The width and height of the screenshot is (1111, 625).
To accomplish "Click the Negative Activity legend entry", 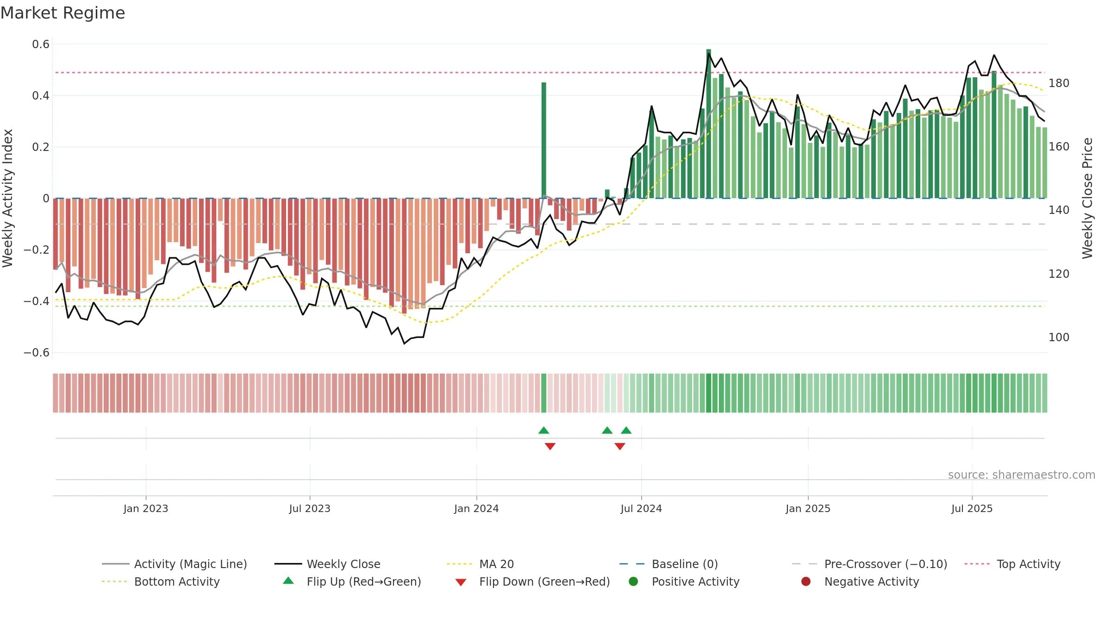I will [860, 581].
